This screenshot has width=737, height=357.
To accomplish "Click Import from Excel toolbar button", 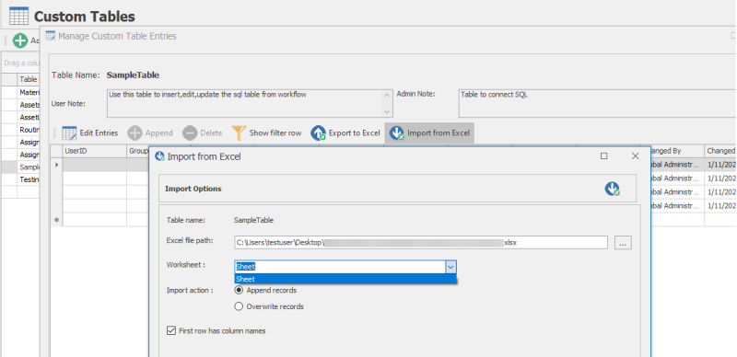I will [x=429, y=132].
